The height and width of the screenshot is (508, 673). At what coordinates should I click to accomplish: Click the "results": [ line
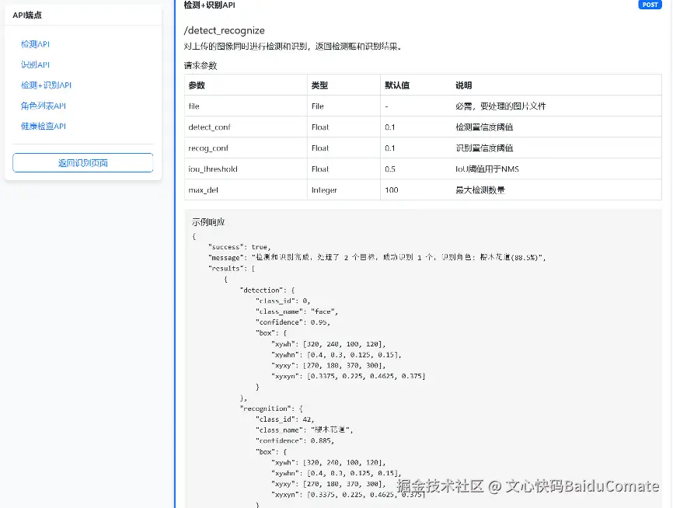coord(232,269)
